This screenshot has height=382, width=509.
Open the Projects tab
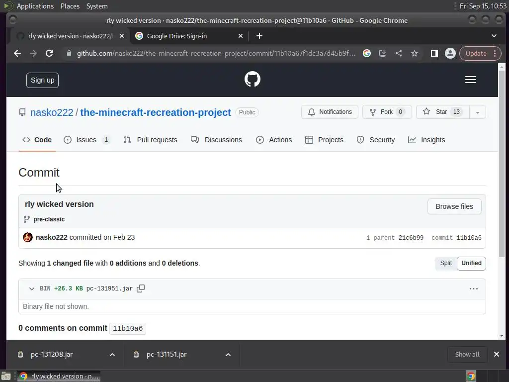(324, 140)
